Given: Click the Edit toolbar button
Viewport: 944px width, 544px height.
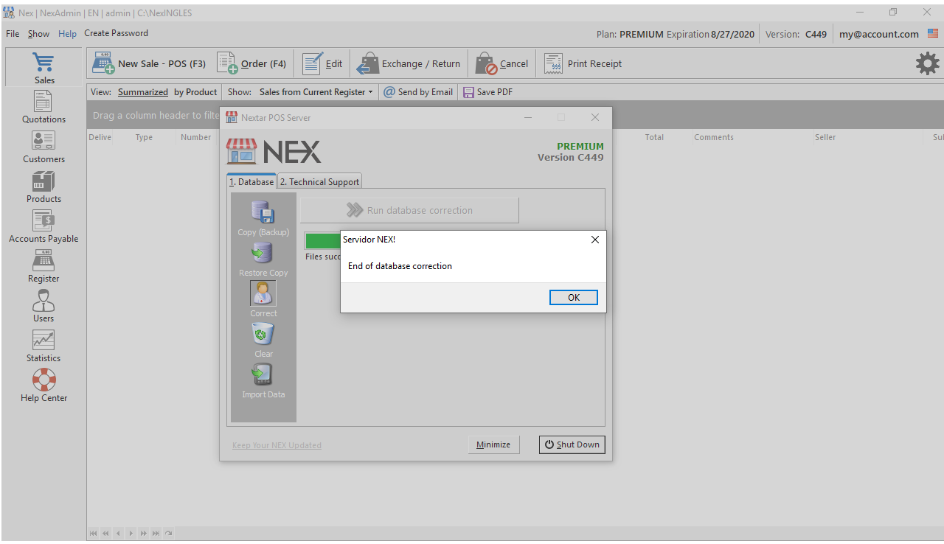Looking at the screenshot, I should click(x=322, y=64).
